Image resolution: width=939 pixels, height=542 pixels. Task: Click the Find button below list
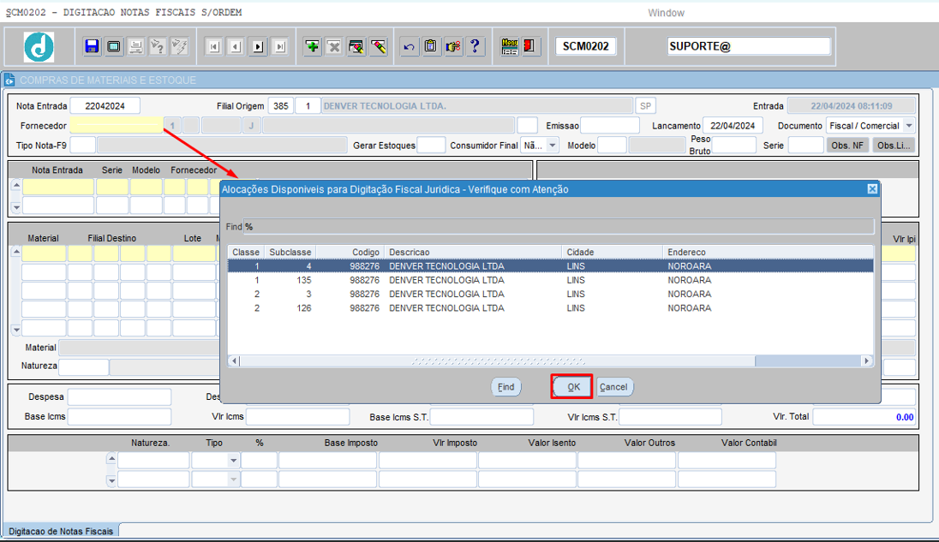click(x=506, y=387)
